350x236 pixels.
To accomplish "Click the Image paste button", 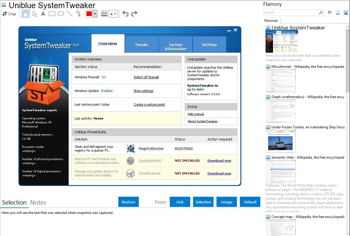I will [x=227, y=202].
